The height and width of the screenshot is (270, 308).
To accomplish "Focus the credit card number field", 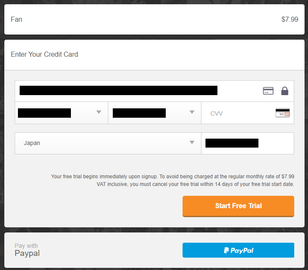I will point(128,91).
